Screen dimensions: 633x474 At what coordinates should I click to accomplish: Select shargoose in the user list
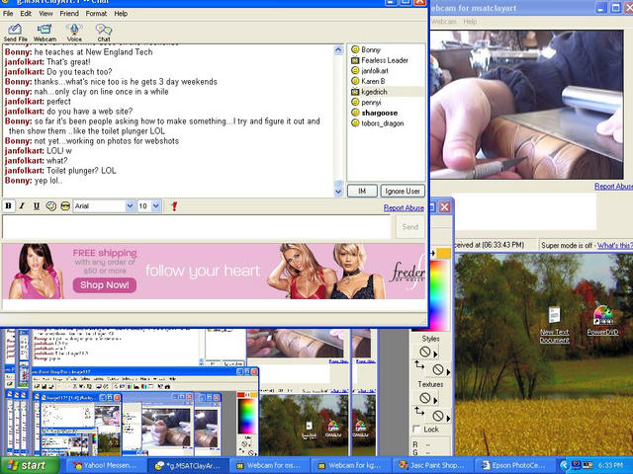(374, 113)
